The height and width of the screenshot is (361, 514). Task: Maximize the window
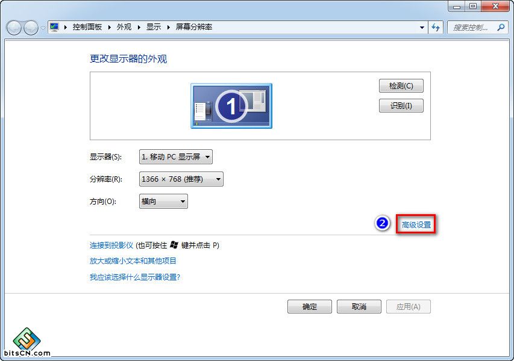point(473,6)
